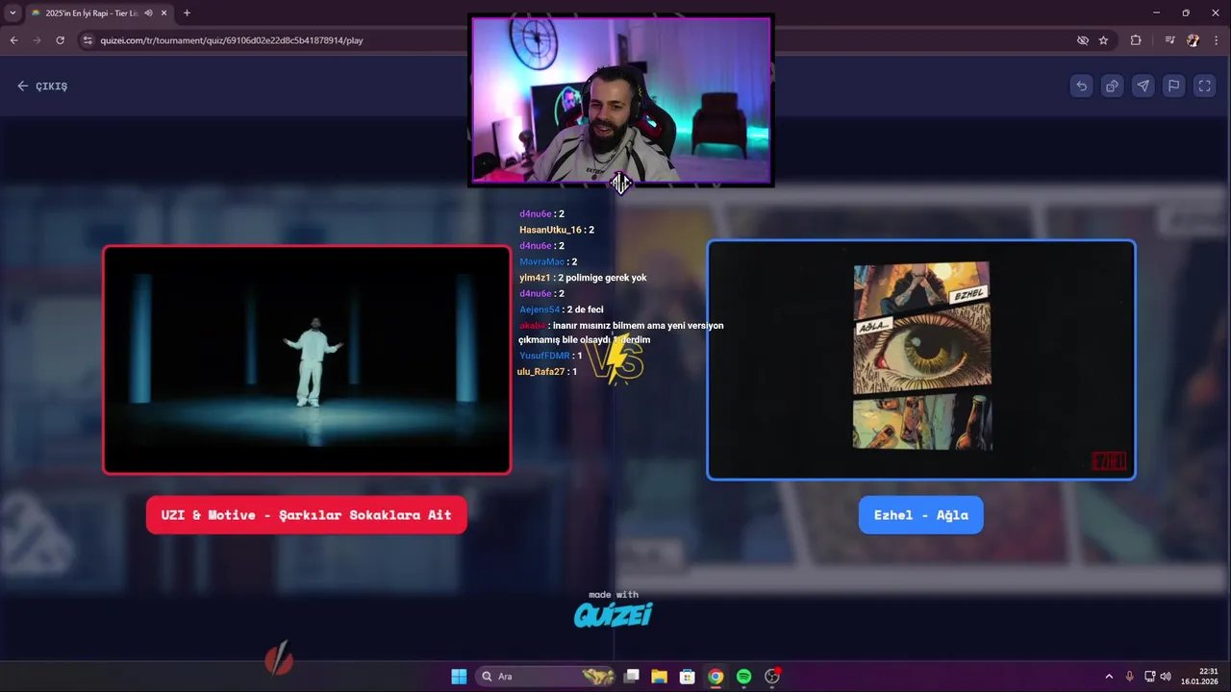The height and width of the screenshot is (692, 1231).
Task: Report the quiz using the flag icon
Action: (1173, 86)
